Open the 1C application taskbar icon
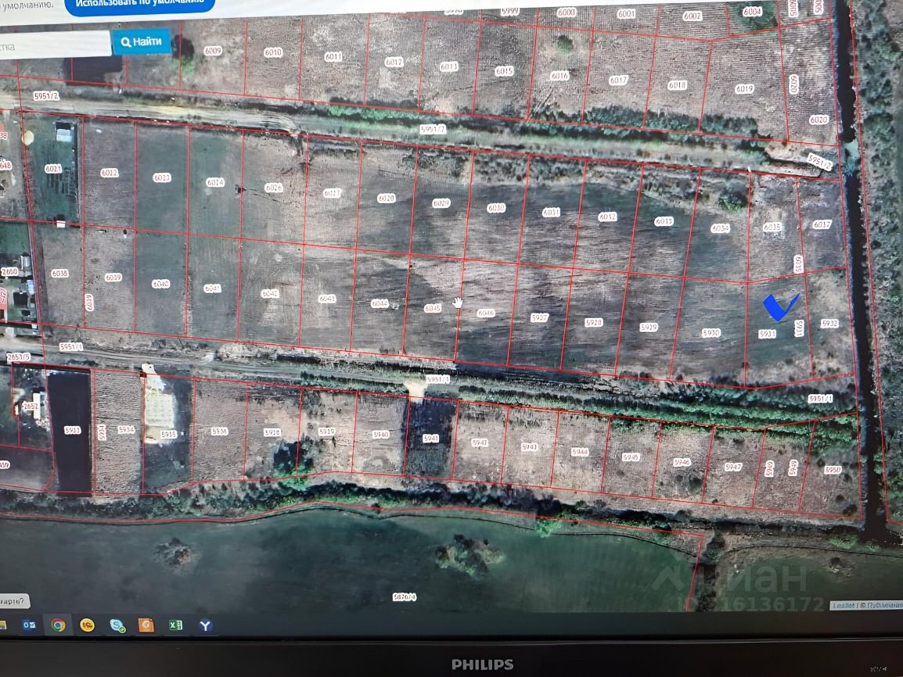The height and width of the screenshot is (677, 903). 87,625
